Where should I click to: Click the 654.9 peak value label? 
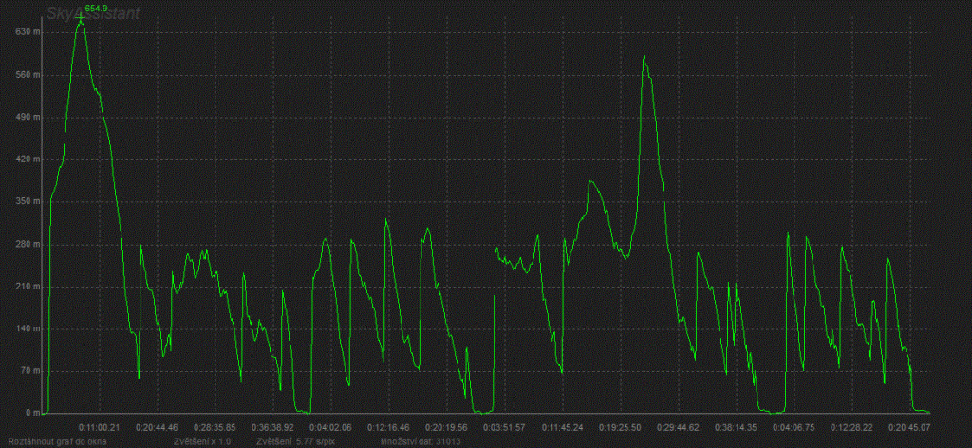96,9
